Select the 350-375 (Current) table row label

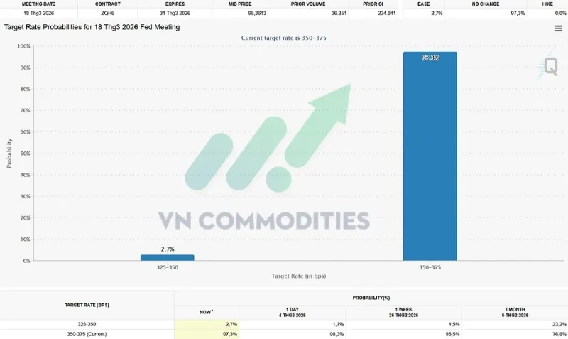[87, 333]
